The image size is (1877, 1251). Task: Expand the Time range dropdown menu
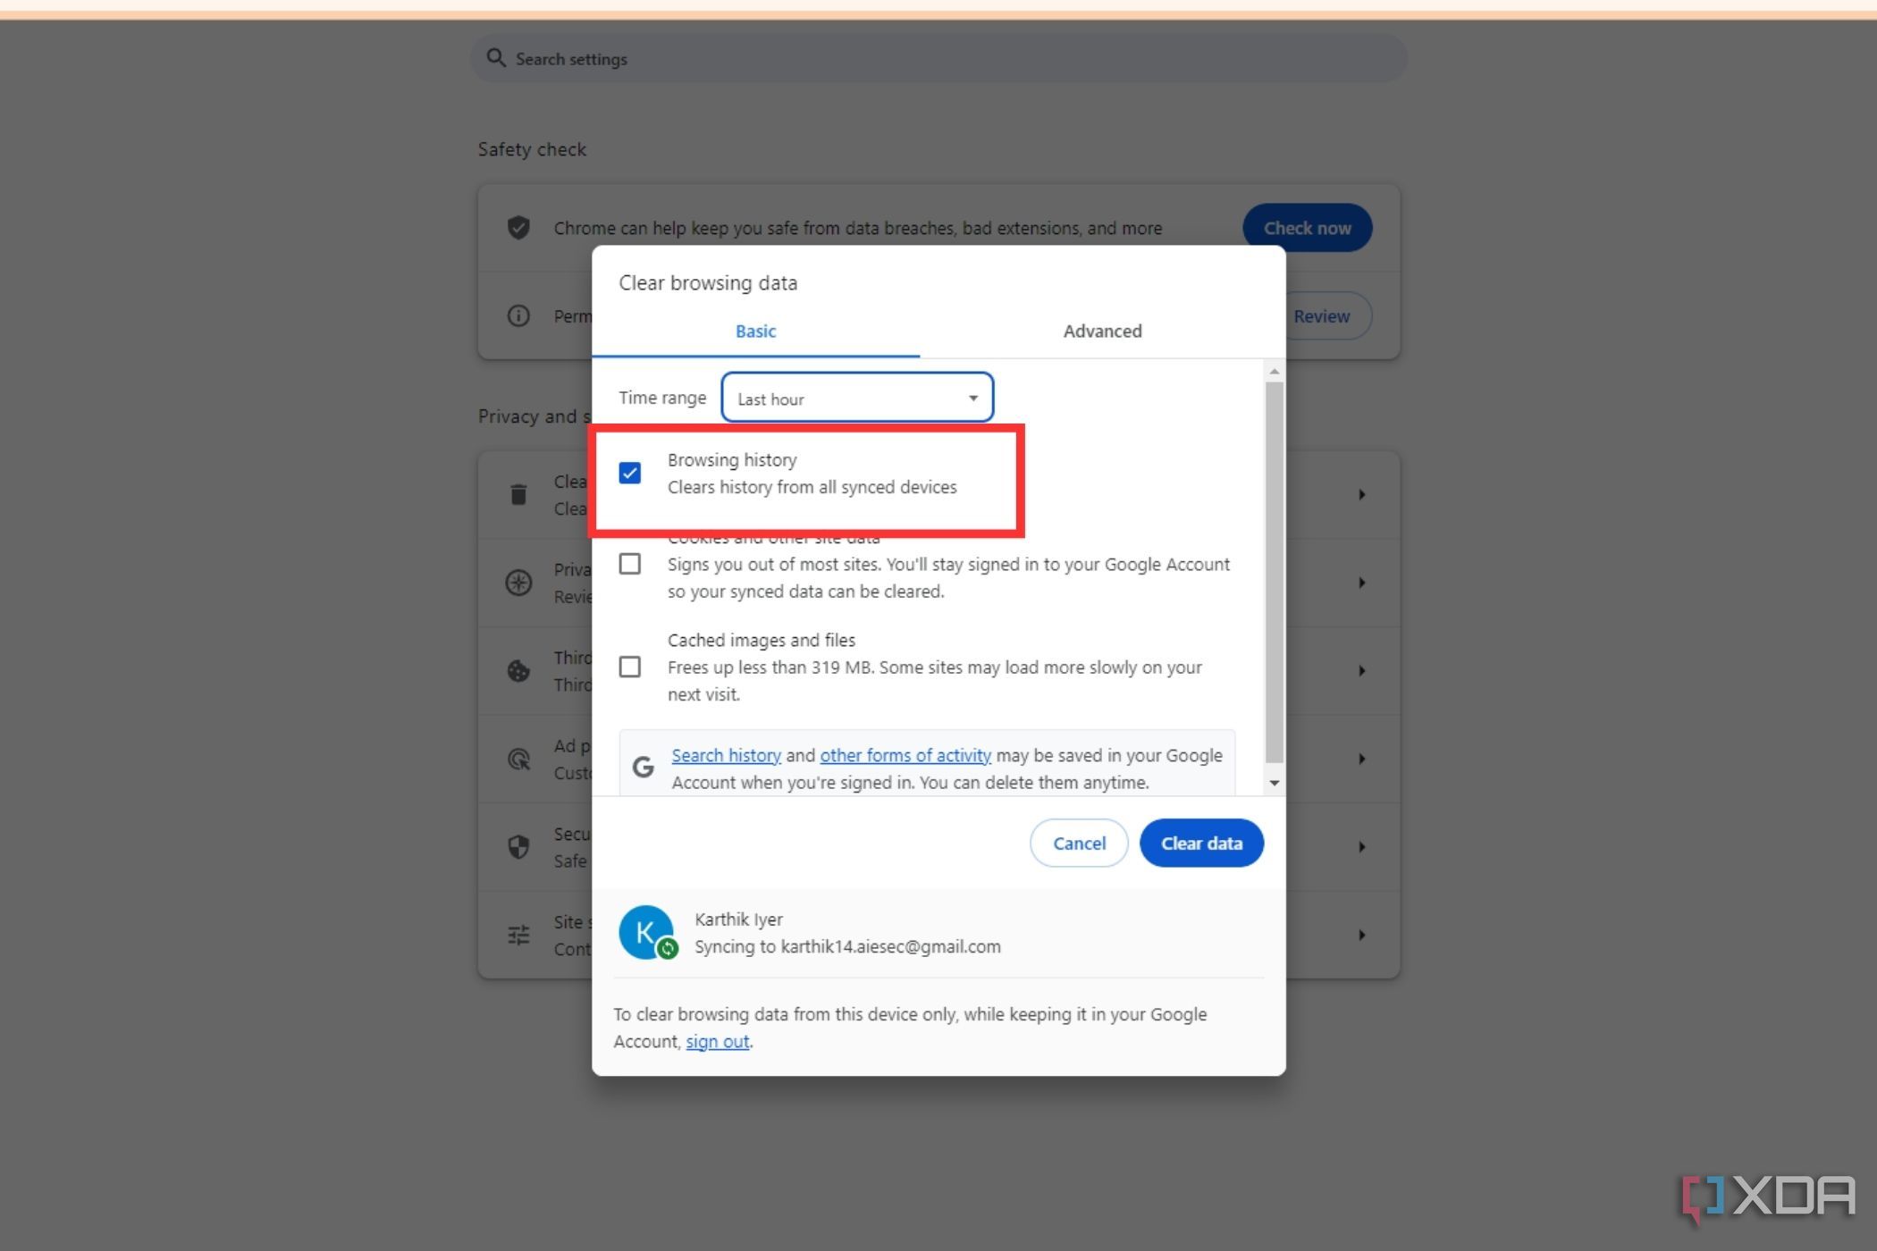pos(856,398)
